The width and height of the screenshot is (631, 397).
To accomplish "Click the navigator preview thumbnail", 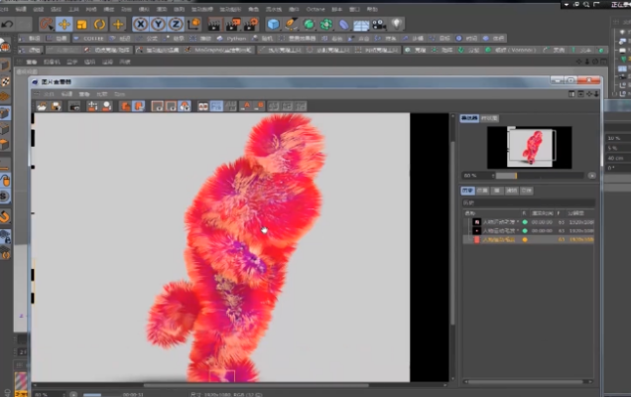I will coord(529,147).
